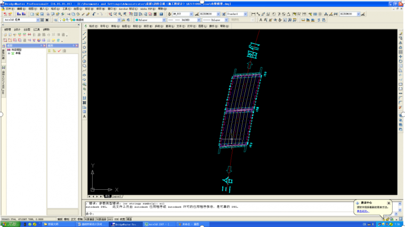This screenshot has height=227, width=405.
Task: Open the DM_FST text style dropdown
Action: pyautogui.click(x=191, y=14)
